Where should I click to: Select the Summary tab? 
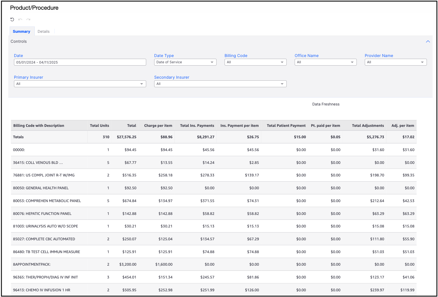pyautogui.click(x=21, y=32)
